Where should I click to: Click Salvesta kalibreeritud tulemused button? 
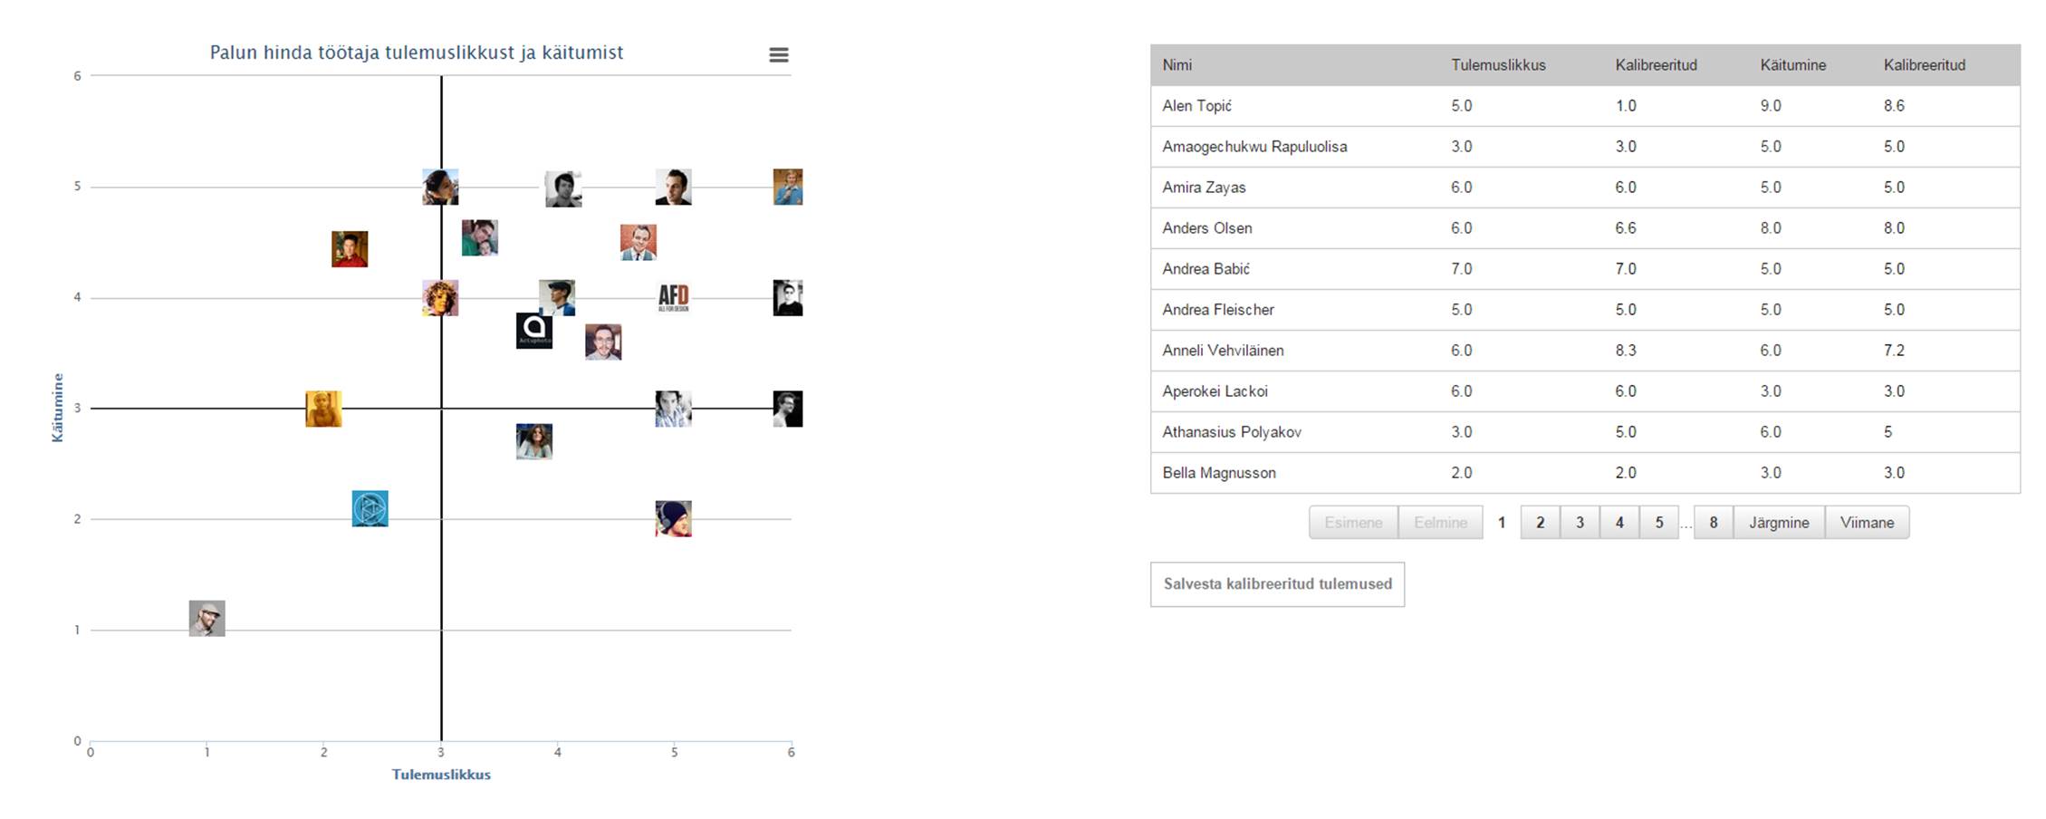[1277, 584]
